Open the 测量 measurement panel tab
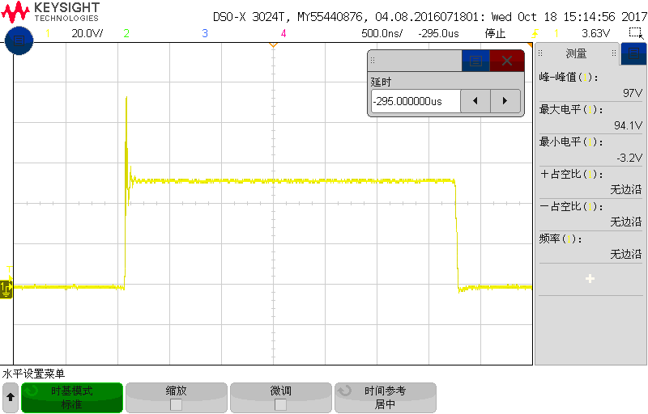Screen dimensions: 648x414 coord(576,53)
